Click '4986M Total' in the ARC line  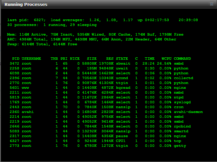click(33, 39)
